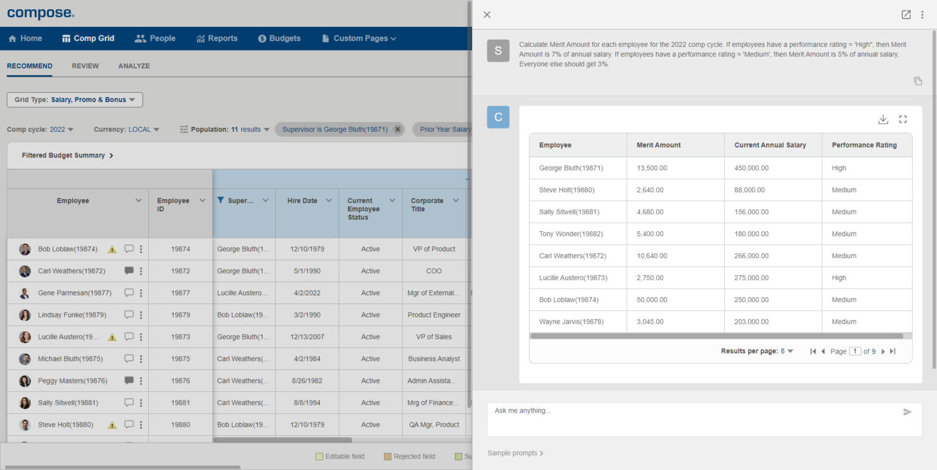
Task: Open the chat in a new window
Action: pos(905,14)
